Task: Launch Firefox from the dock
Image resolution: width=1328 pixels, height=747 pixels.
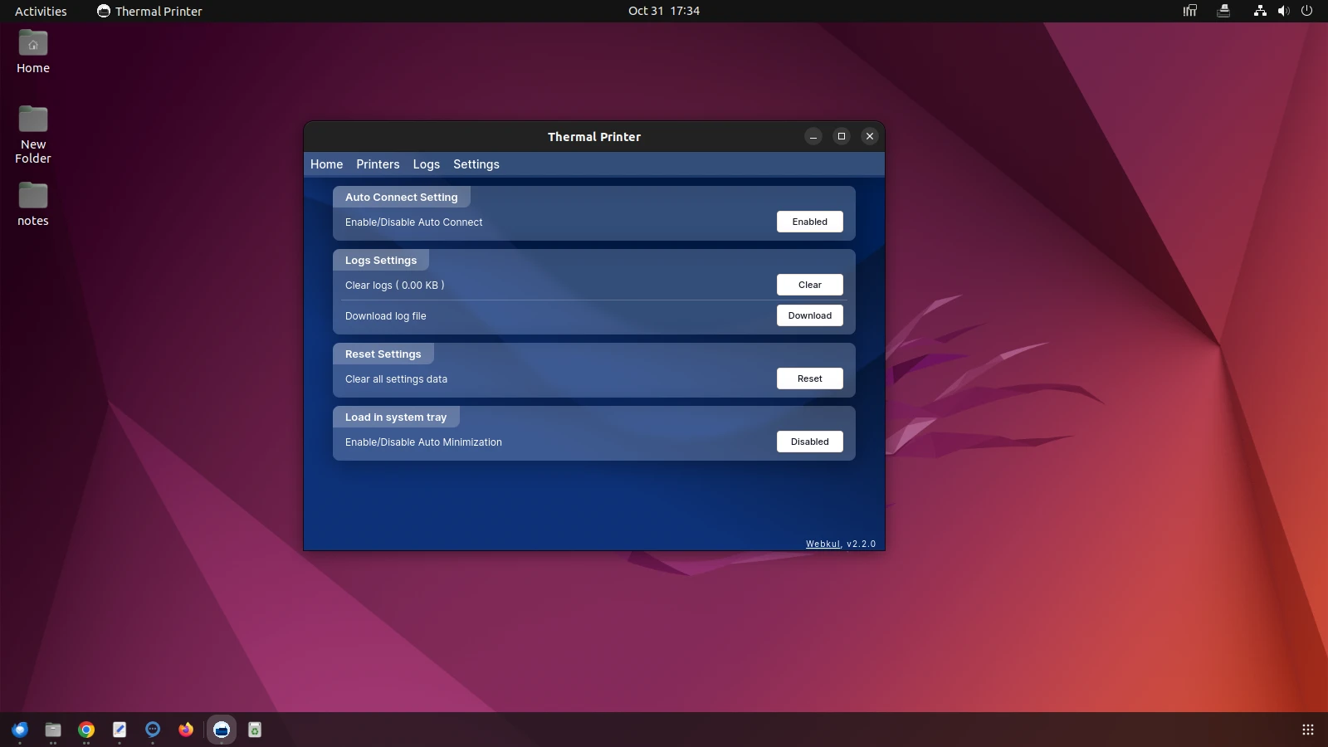Action: (186, 730)
